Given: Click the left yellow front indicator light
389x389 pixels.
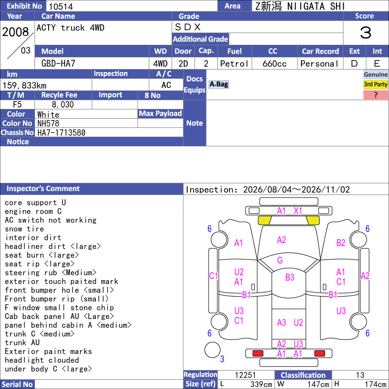Looking at the screenshot, I should pos(265,220).
